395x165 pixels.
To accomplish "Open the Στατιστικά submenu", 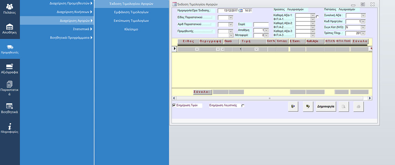I will [x=81, y=29].
